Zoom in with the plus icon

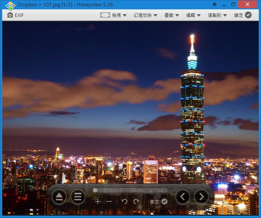(x=98, y=201)
